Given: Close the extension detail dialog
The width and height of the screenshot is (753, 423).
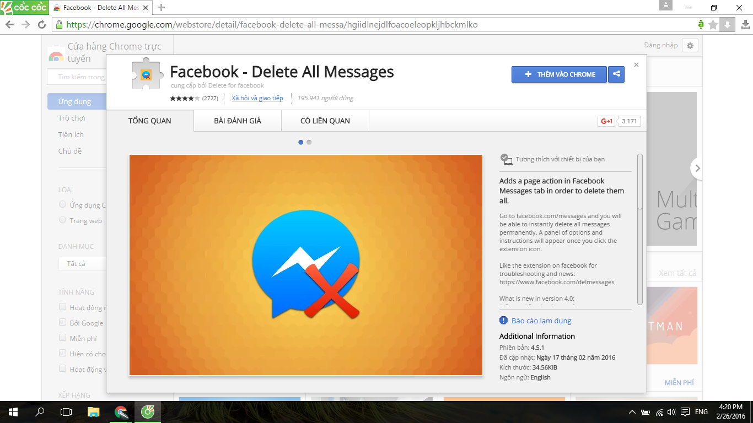Looking at the screenshot, I should click(636, 64).
